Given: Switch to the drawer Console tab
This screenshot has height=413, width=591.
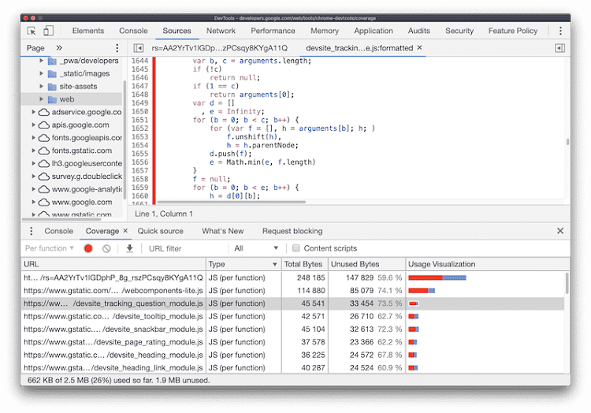Looking at the screenshot, I should click(59, 231).
